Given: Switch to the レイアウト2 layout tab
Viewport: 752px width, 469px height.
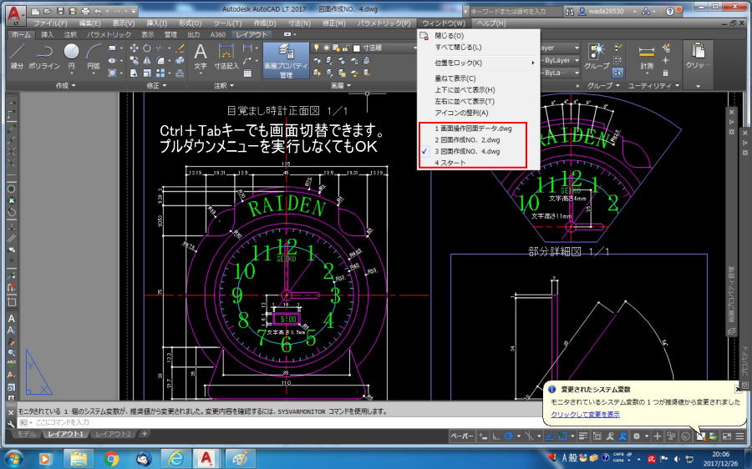Looking at the screenshot, I should [x=113, y=434].
